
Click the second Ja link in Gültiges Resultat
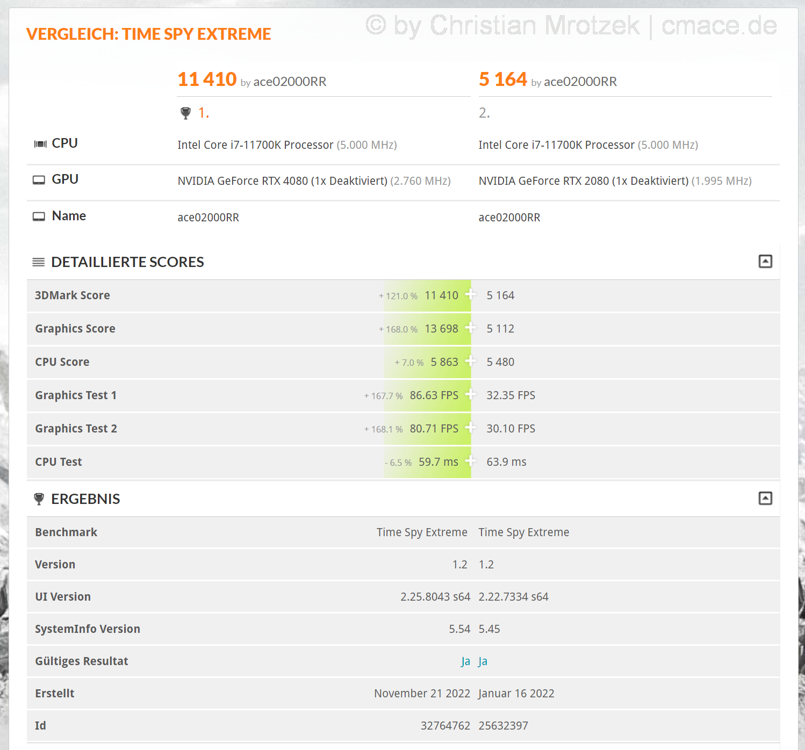pyautogui.click(x=483, y=661)
